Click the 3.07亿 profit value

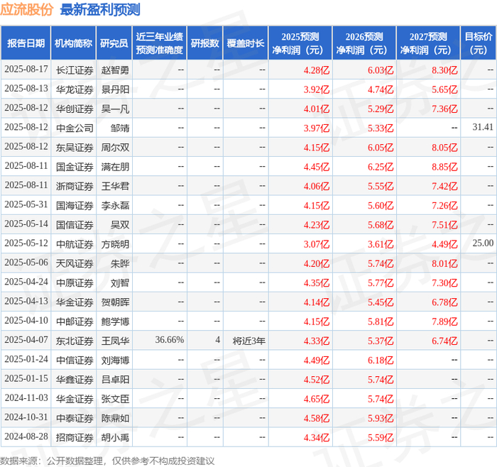pyautogui.click(x=317, y=244)
